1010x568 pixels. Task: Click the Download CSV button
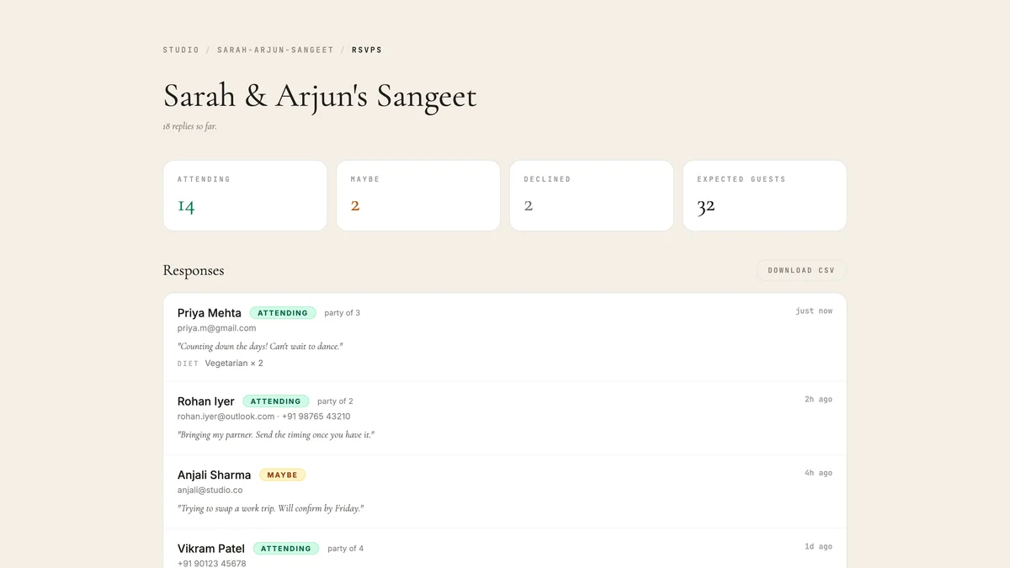801,270
